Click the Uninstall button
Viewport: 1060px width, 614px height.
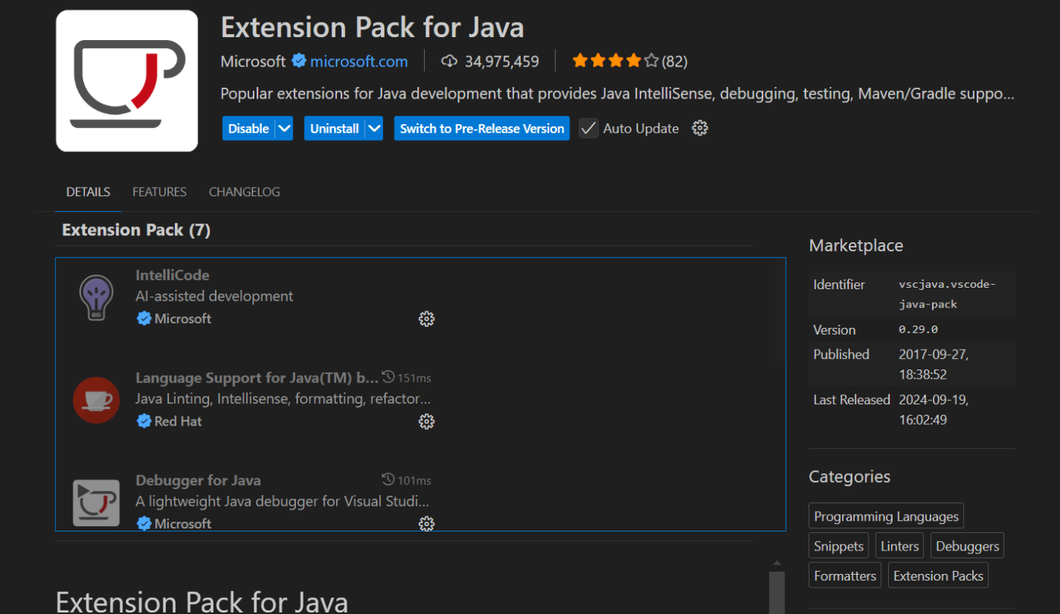[x=335, y=128]
